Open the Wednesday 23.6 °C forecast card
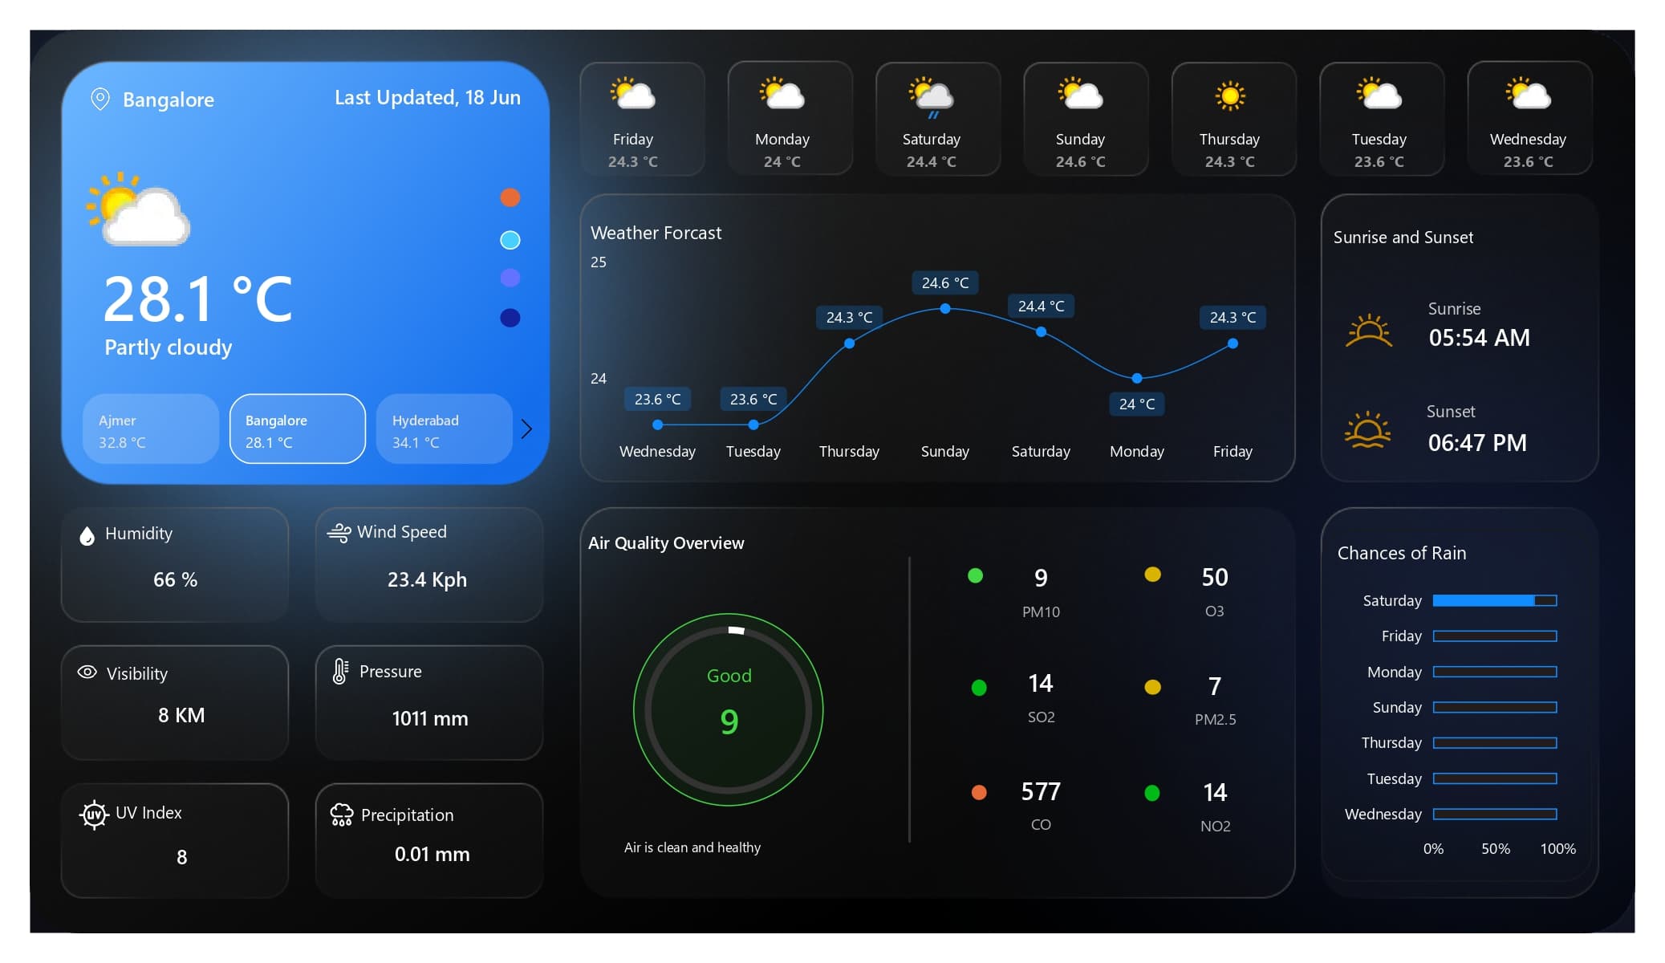Screen dimensions: 1665x963 point(1530,119)
